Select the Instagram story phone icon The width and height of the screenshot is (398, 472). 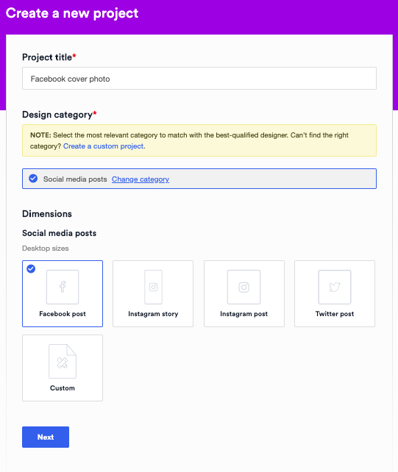(153, 287)
